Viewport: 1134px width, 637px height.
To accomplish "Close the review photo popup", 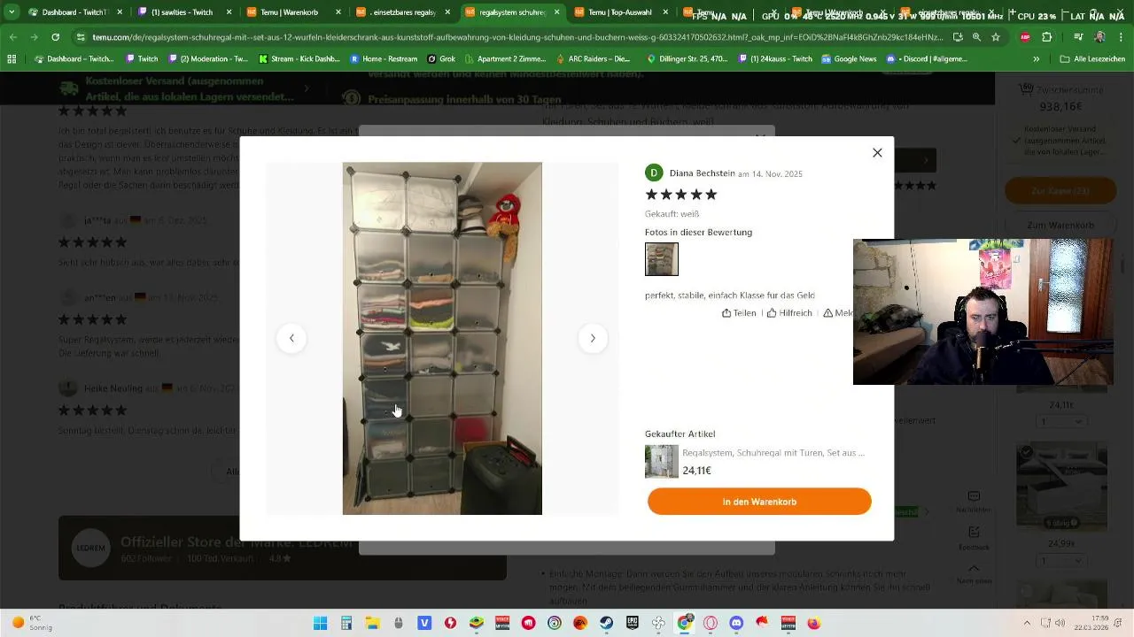I will point(877,152).
